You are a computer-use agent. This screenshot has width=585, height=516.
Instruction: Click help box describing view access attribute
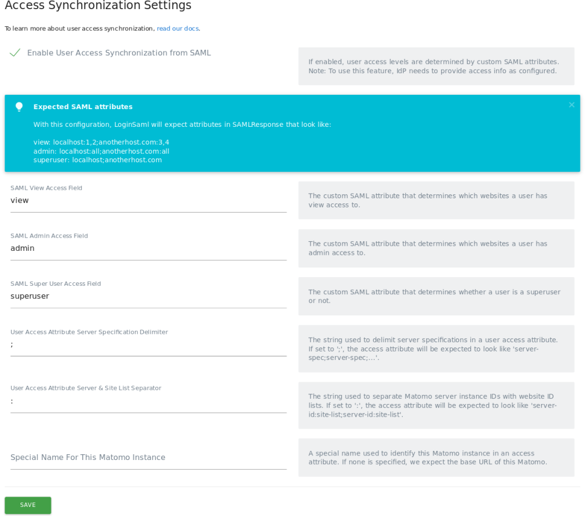pos(436,201)
